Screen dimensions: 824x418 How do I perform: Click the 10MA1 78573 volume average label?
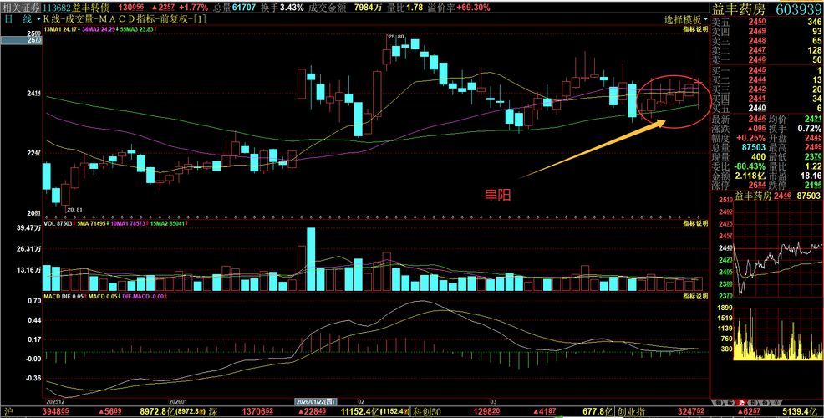(128, 223)
